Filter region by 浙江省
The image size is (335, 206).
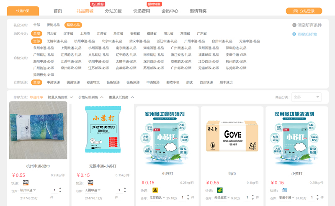pyautogui.click(x=119, y=33)
